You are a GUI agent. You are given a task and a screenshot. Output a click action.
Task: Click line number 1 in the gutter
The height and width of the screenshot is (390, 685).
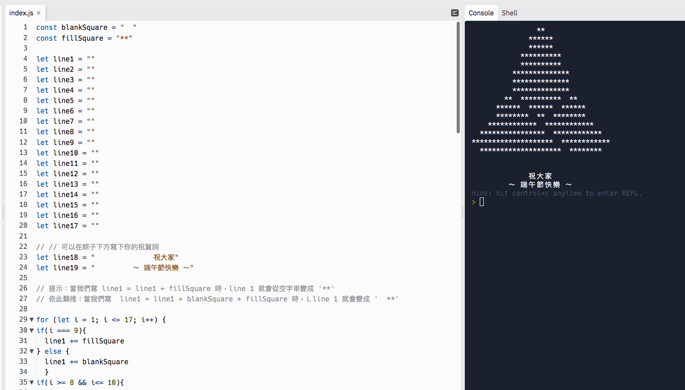[25, 27]
